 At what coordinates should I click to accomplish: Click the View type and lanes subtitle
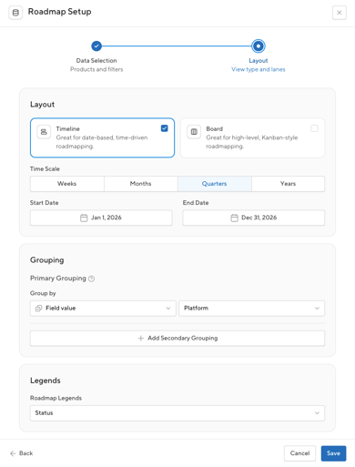[259, 69]
